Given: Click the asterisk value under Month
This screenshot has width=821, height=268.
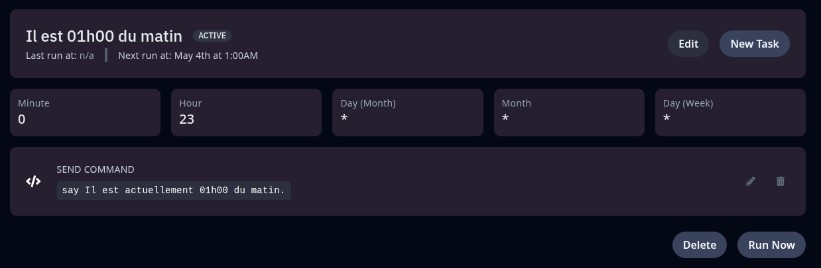Looking at the screenshot, I should point(505,120).
